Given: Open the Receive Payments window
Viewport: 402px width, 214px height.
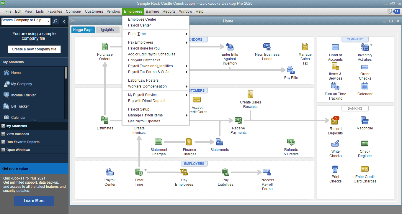Looking at the screenshot, I should pyautogui.click(x=238, y=120).
